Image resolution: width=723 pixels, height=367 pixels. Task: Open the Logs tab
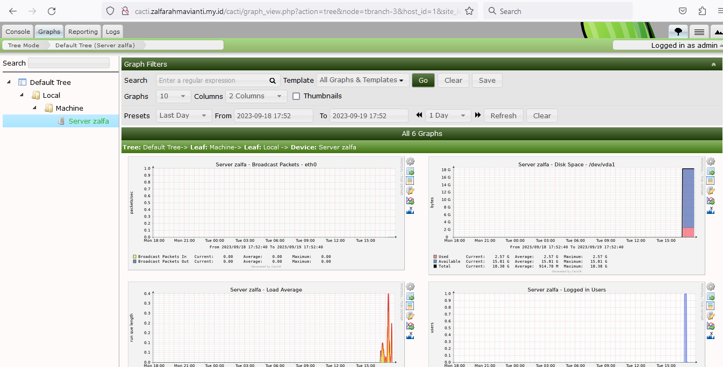click(113, 32)
